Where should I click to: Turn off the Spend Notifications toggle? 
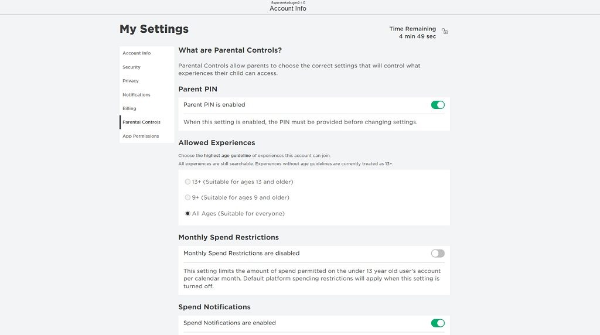click(x=438, y=323)
